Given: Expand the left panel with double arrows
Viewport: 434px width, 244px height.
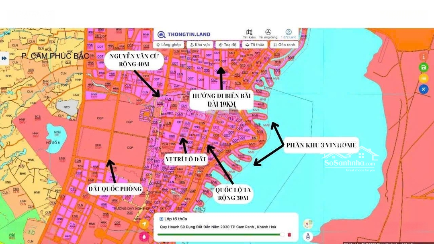Looking at the screenshot, I should pos(4,58).
